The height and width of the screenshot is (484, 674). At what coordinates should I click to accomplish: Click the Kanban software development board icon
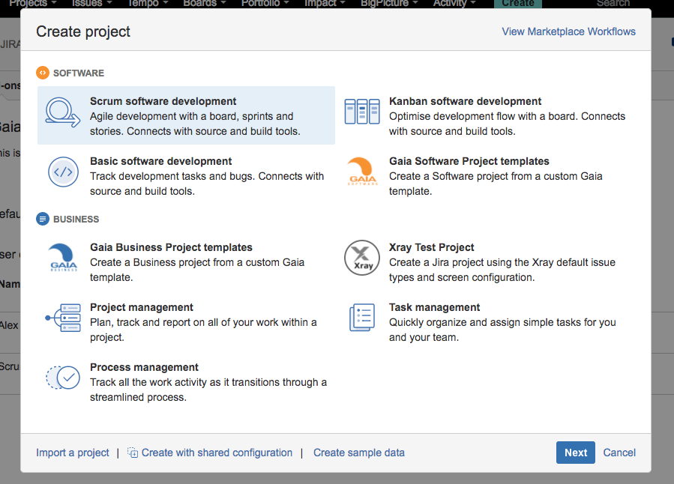click(x=362, y=110)
